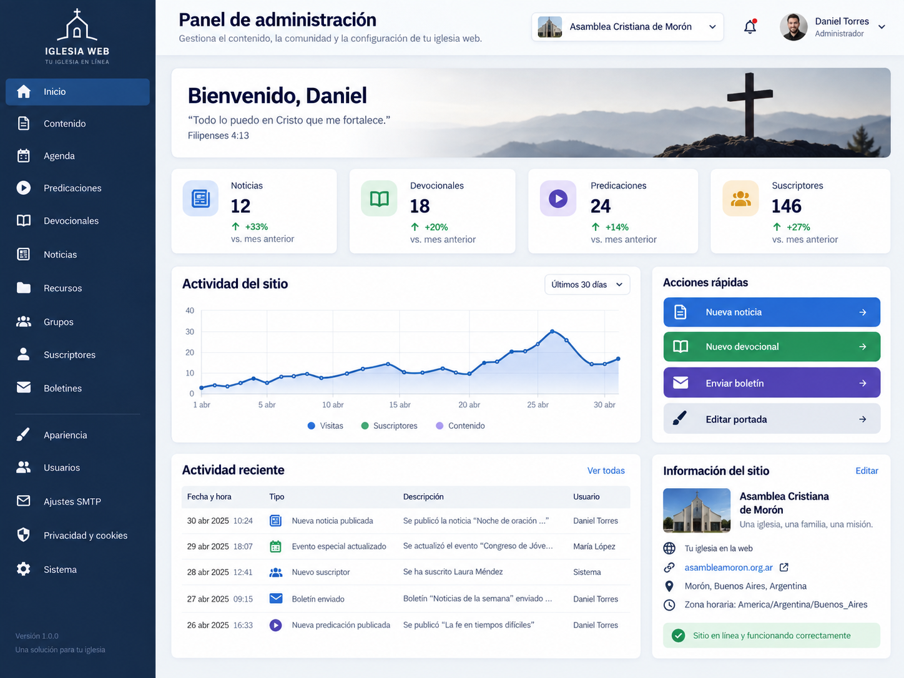904x678 pixels.
Task: Click the green check status icon
Action: click(678, 636)
